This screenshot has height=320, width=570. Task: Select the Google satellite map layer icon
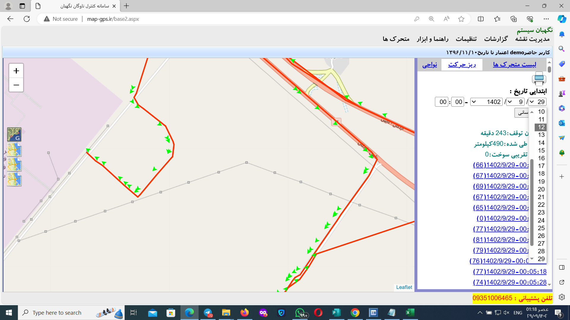(x=14, y=135)
